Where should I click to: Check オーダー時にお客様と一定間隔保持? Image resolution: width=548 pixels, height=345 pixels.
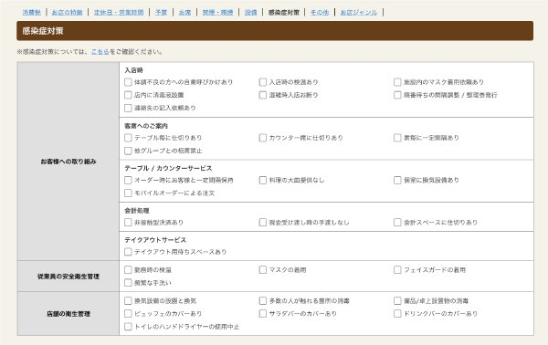tap(128, 180)
